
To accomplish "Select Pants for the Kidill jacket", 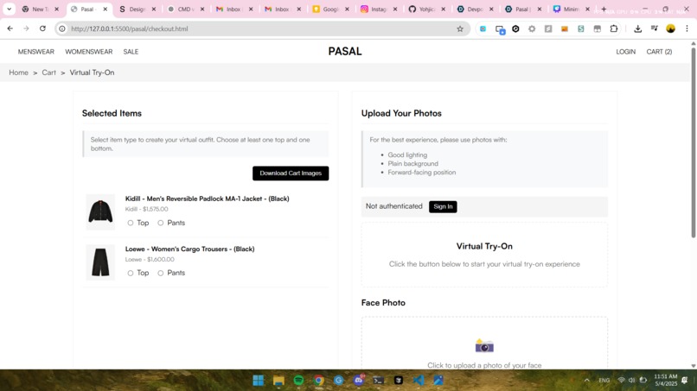I will (x=161, y=223).
